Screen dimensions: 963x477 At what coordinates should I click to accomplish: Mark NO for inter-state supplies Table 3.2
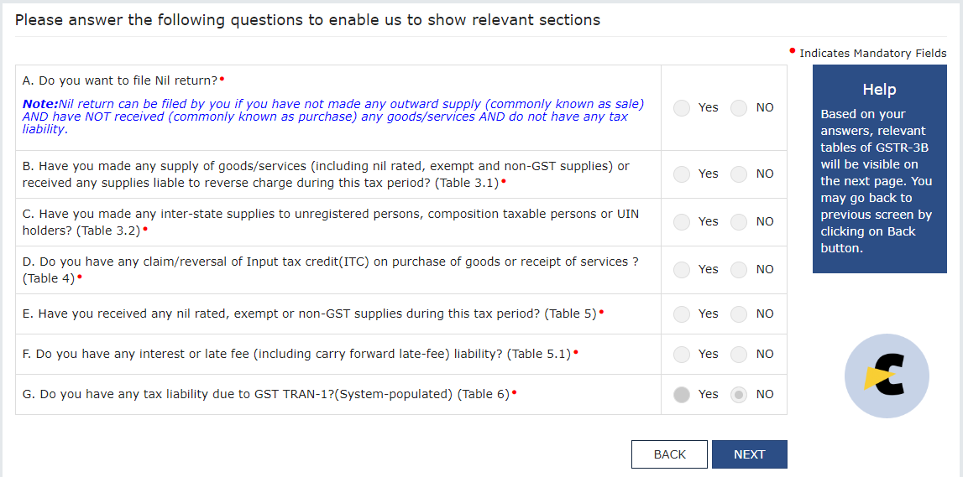point(739,222)
